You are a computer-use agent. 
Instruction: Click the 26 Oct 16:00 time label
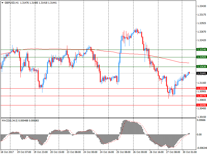tap(157, 152)
